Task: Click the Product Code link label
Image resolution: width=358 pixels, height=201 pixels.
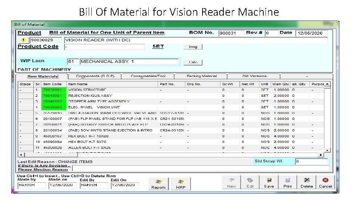Action: [38, 47]
